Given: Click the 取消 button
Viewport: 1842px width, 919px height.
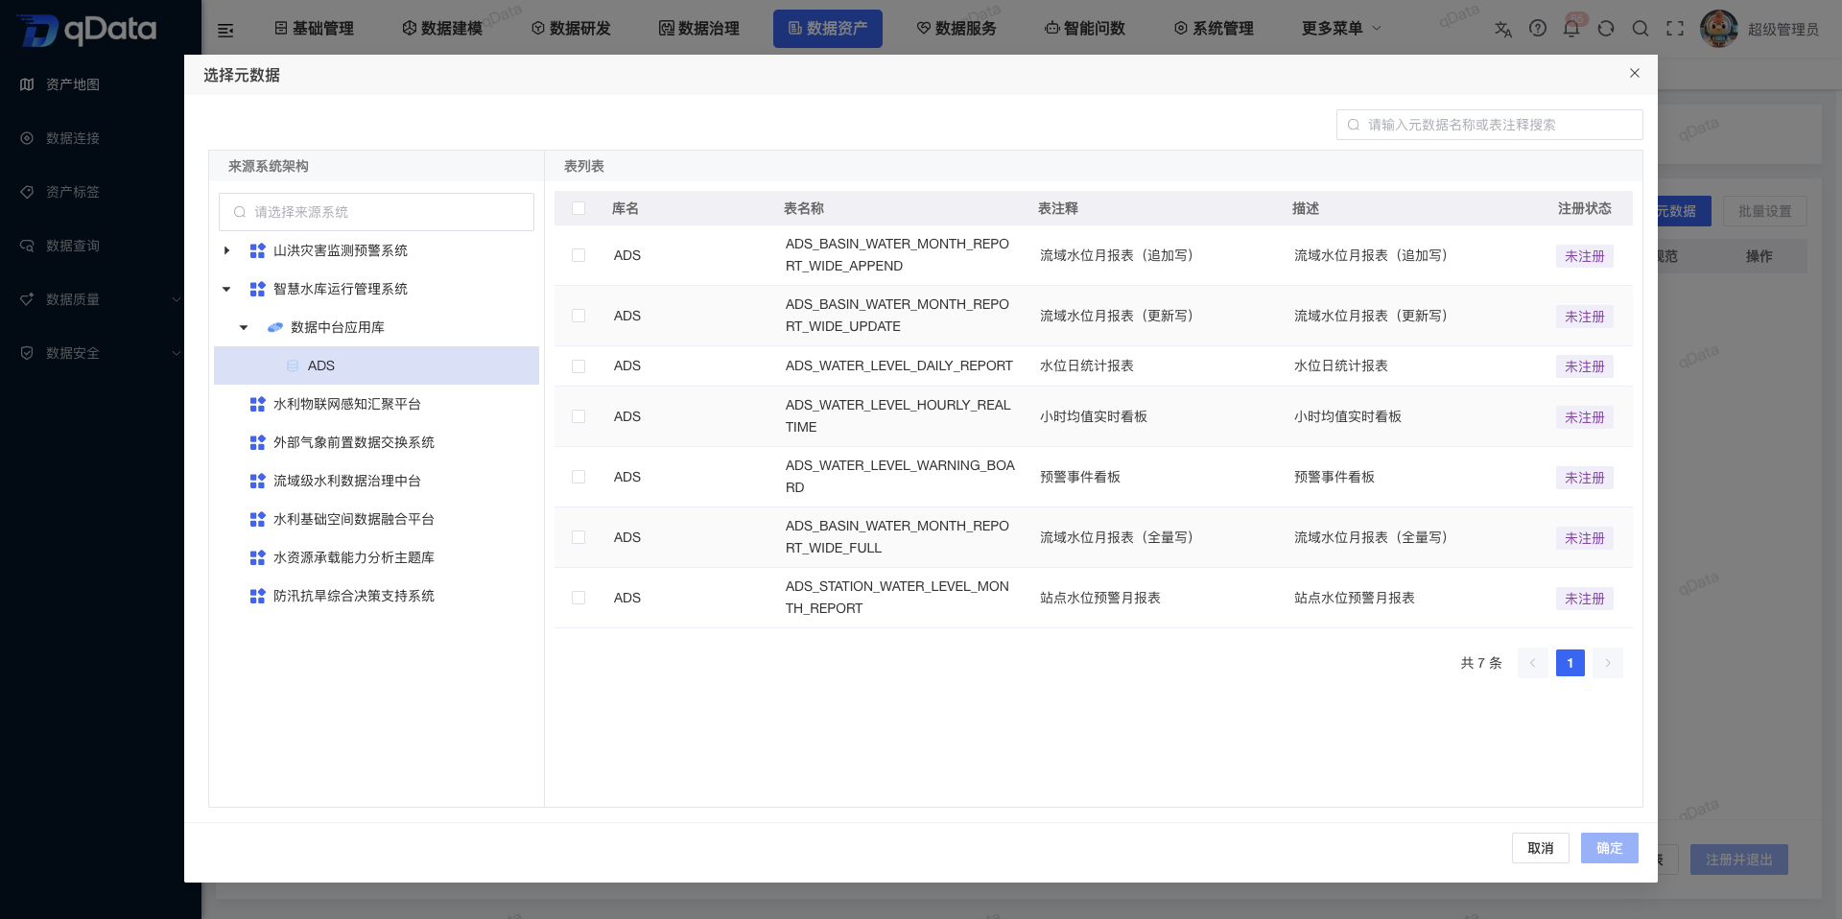Looking at the screenshot, I should point(1541,848).
